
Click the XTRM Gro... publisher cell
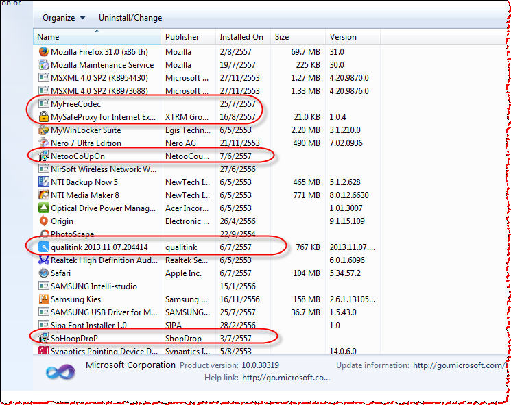click(187, 117)
